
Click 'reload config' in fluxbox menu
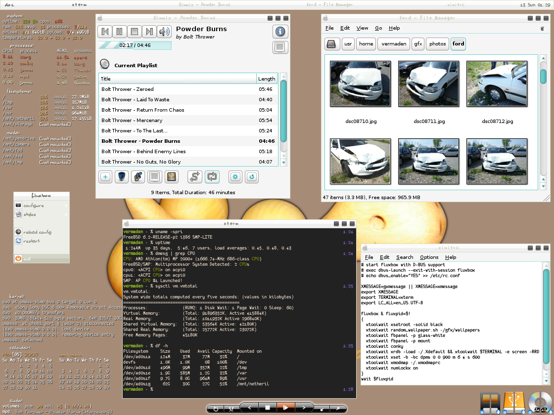click(42, 232)
